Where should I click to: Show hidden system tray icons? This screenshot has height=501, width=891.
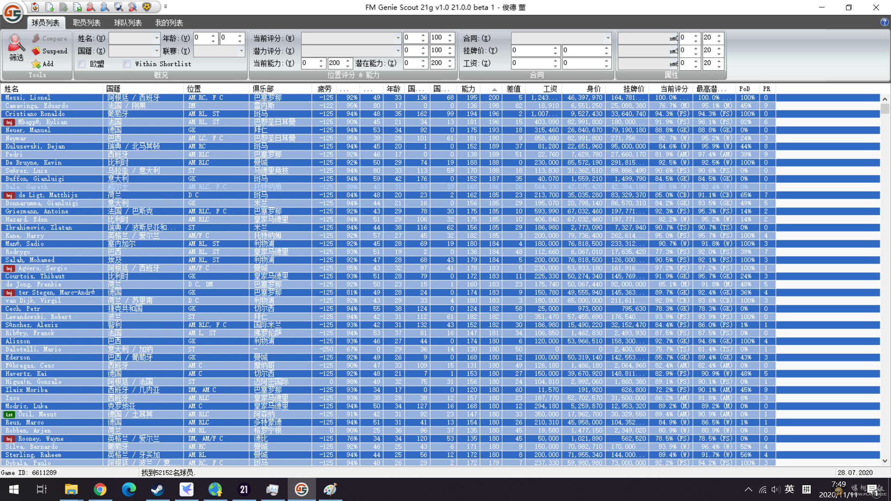[x=748, y=489]
